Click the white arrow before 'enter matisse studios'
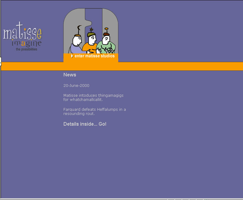Screen dimensions: 243x200 tap(72, 56)
